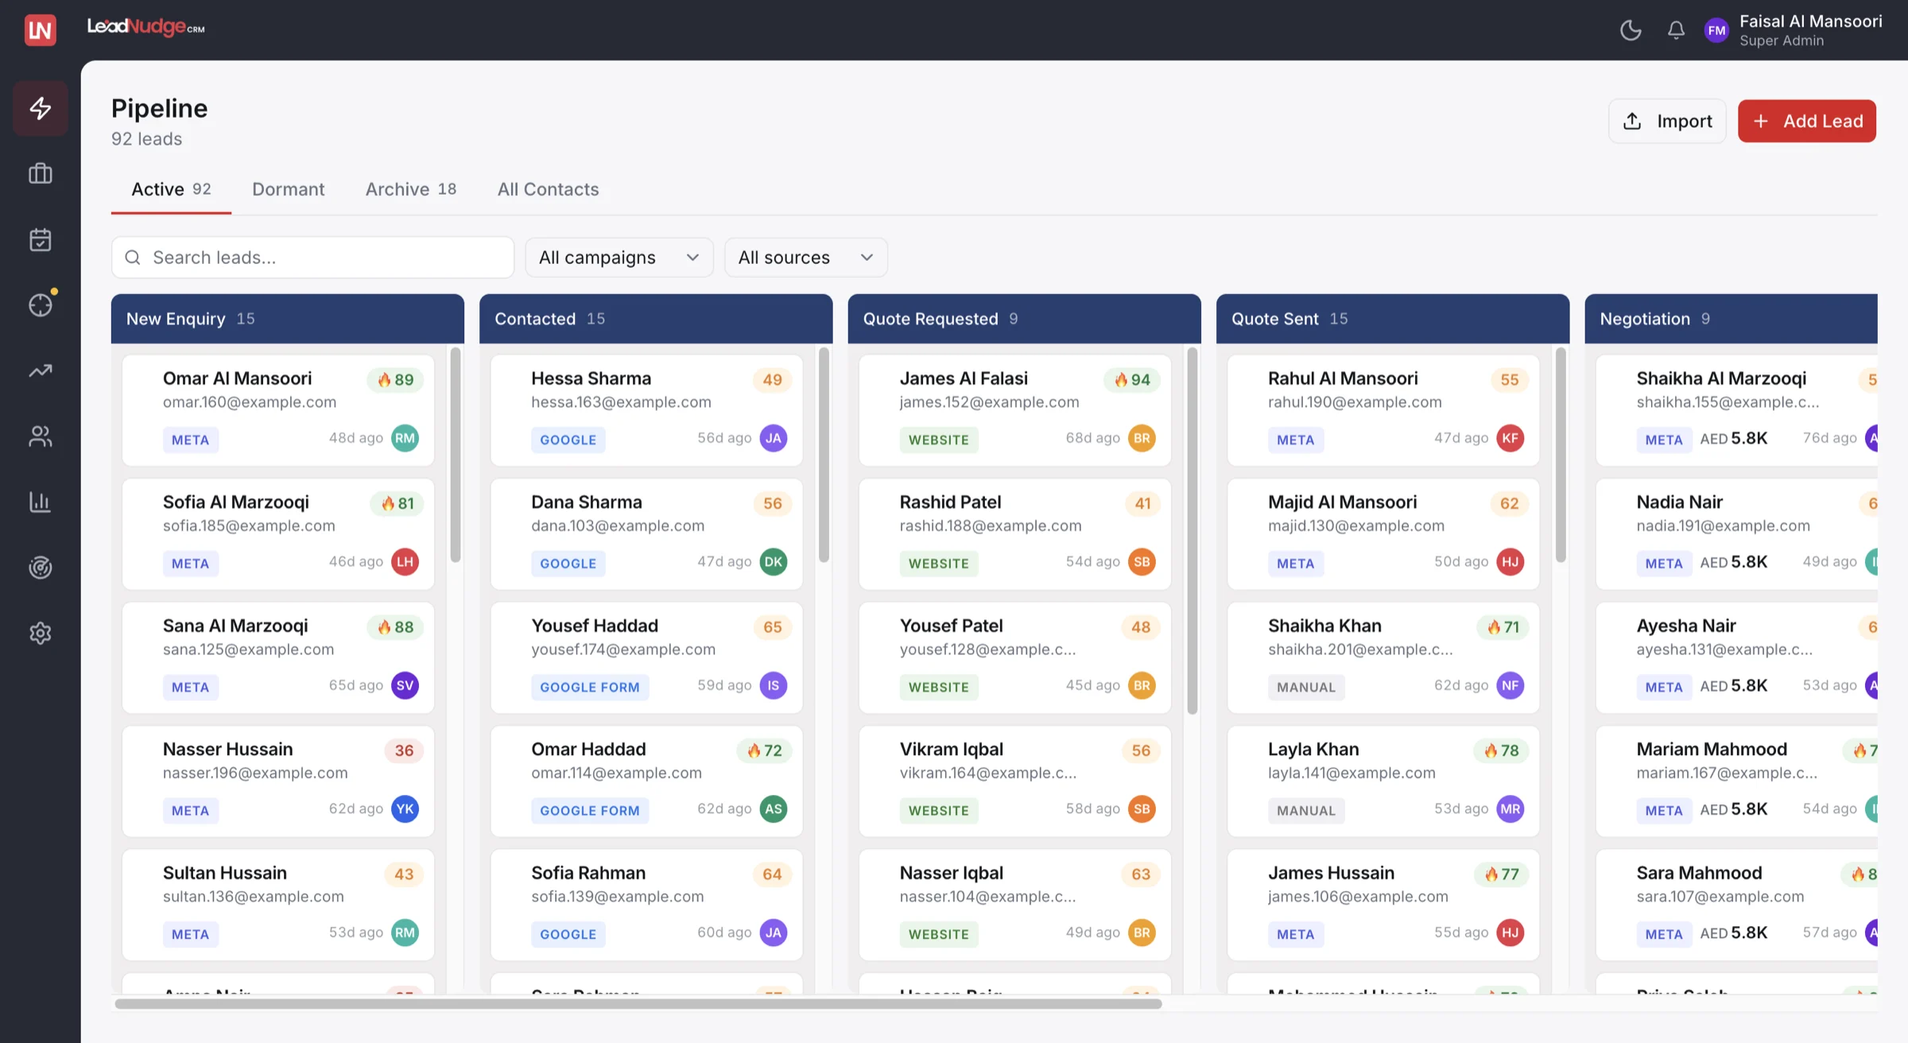Click KF avatar on Rahul Al Mansoori card
1908x1043 pixels.
tap(1510, 438)
